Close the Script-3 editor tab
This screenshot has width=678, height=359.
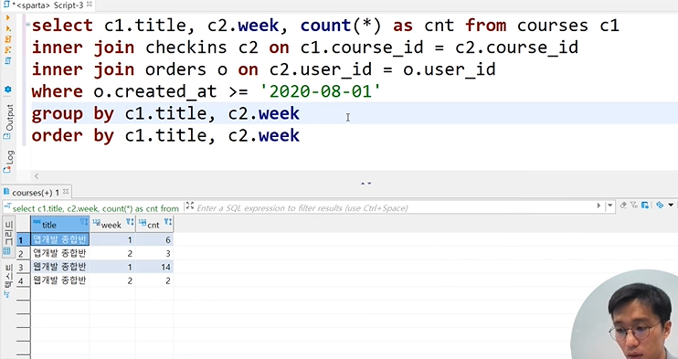[89, 5]
